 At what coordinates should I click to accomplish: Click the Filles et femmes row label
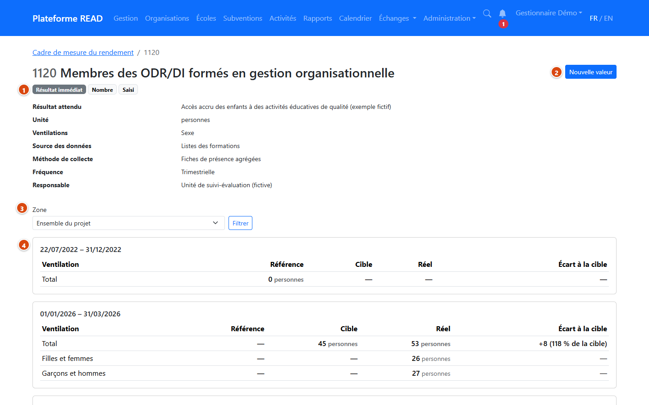point(68,359)
